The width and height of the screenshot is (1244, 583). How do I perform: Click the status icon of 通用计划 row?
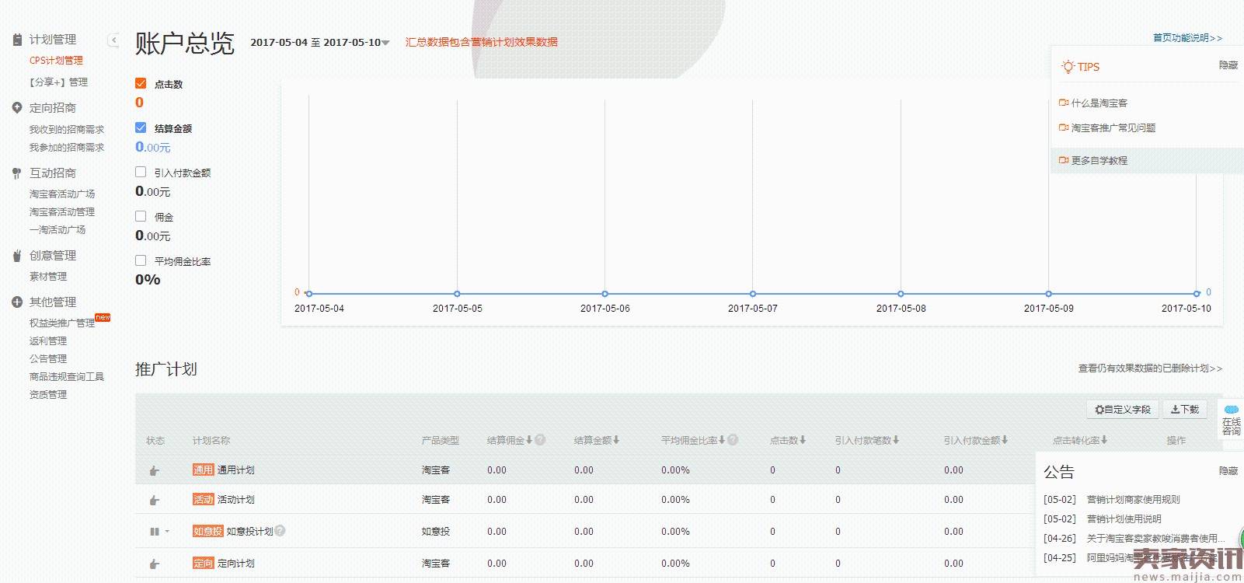click(x=155, y=470)
